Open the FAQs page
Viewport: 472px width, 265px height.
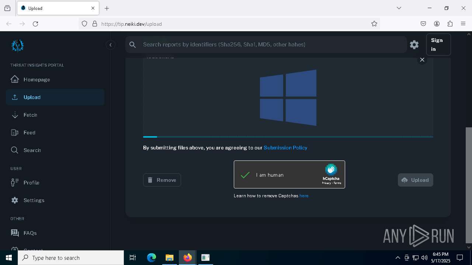click(x=55, y=233)
